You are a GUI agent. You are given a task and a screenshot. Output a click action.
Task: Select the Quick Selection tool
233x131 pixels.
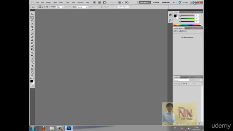pos(32,24)
